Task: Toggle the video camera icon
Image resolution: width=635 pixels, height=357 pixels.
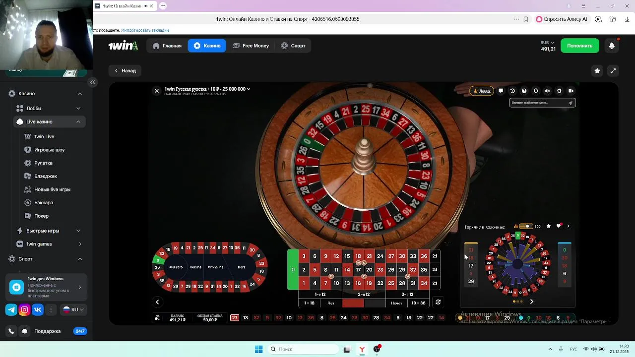Action: coord(571,91)
